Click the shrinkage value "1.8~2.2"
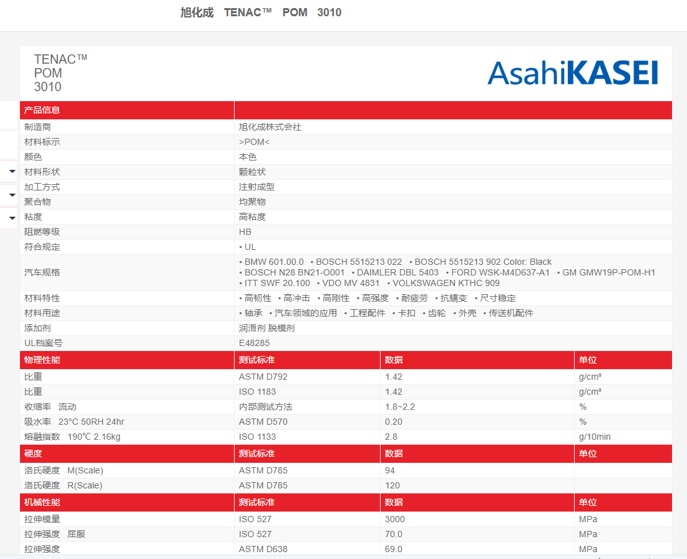Viewport: 687px width, 559px height. click(x=399, y=407)
